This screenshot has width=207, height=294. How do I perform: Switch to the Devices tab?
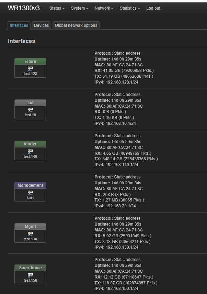click(x=41, y=25)
